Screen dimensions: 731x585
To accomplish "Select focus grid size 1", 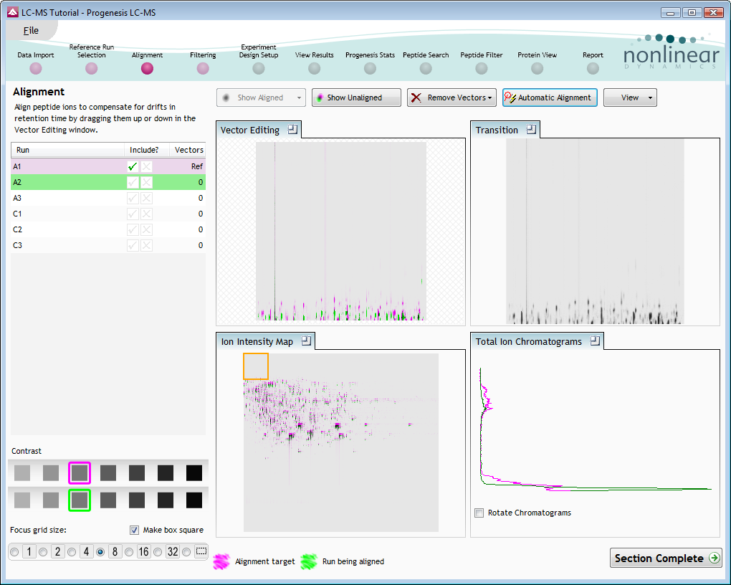I will coord(14,552).
